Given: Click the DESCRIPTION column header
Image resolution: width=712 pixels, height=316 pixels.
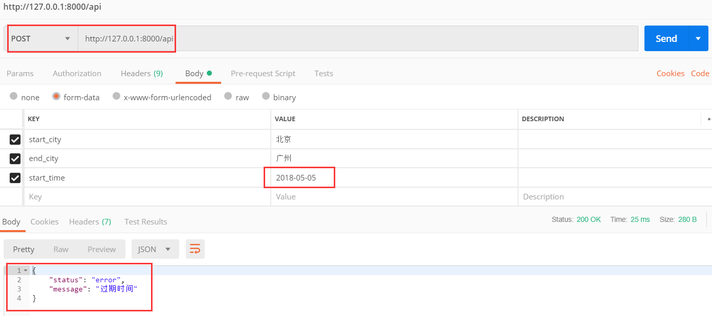Looking at the screenshot, I should pyautogui.click(x=543, y=119).
